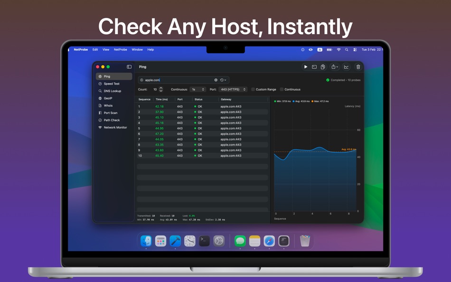Increment Count using the stepper arrows
This screenshot has height=282, width=451.
pos(161,88)
